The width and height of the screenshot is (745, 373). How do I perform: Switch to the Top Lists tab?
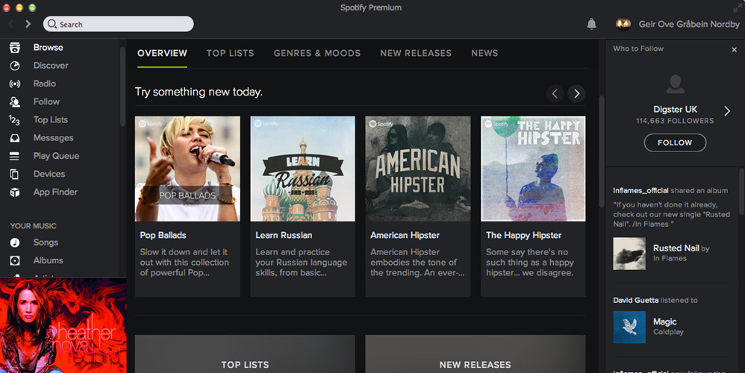click(230, 53)
